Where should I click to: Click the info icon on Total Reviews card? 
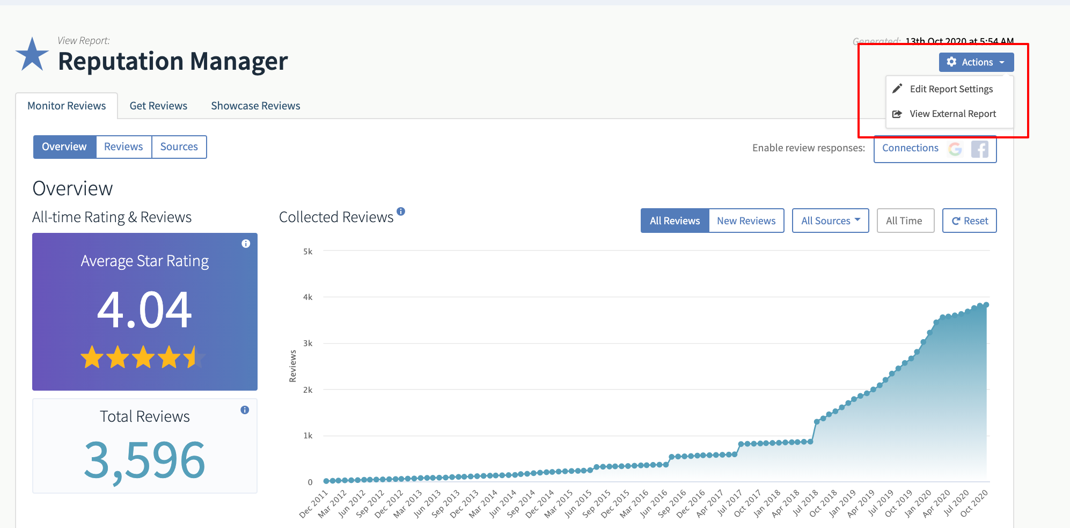click(245, 410)
